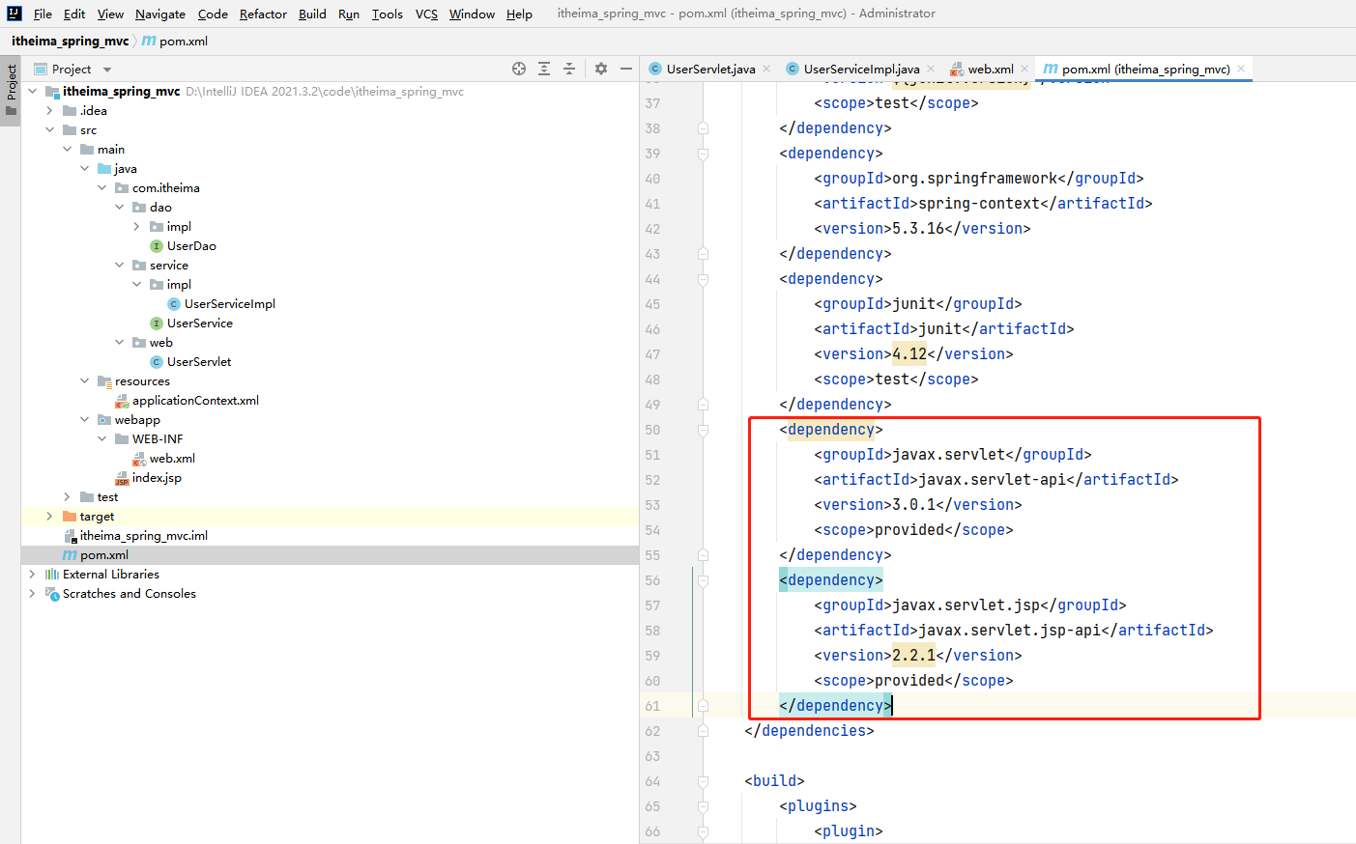Fold dependency block at line 39
Viewport: 1356px width, 844px height.
click(703, 154)
